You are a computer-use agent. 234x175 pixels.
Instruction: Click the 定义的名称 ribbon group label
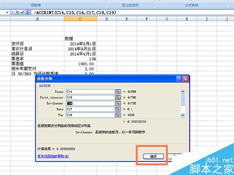pyautogui.click(x=130, y=5)
